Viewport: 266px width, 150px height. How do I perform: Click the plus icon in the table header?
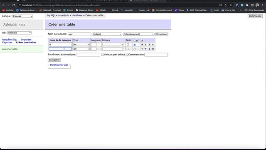(x=142, y=40)
